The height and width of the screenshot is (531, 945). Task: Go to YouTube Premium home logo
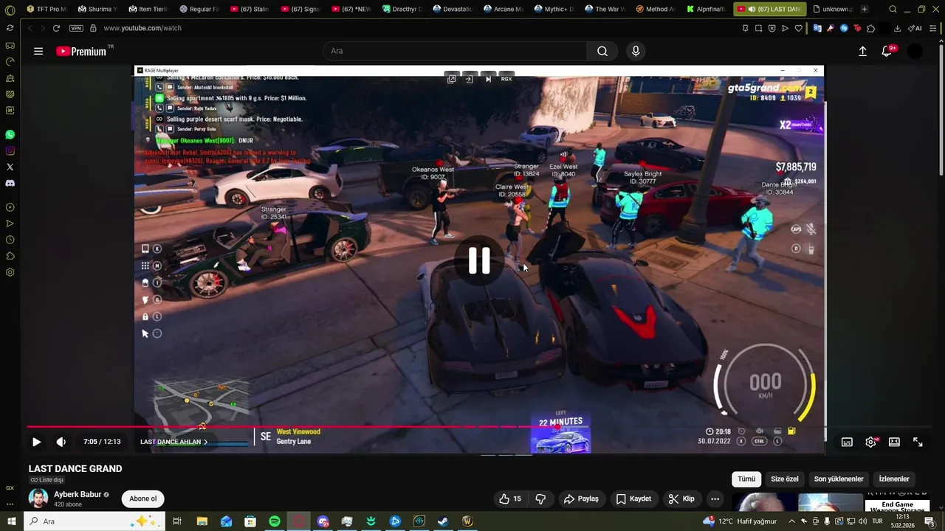(82, 52)
